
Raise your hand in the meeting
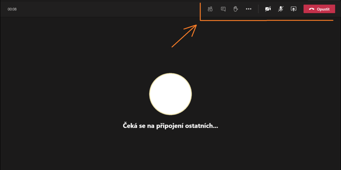(x=235, y=9)
